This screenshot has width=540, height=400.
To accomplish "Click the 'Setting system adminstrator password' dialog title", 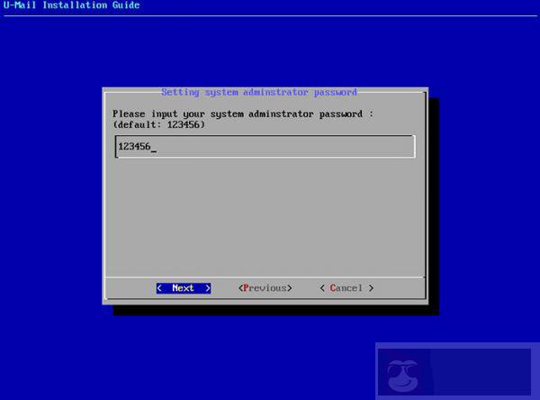I will (259, 93).
